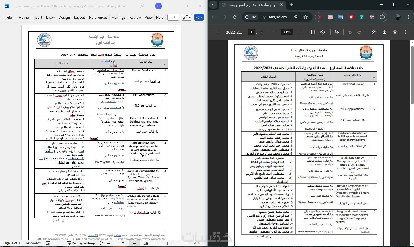The image size is (414, 247).
Task: Open the Share dropdown in Word
Action: pyautogui.click(x=199, y=17)
